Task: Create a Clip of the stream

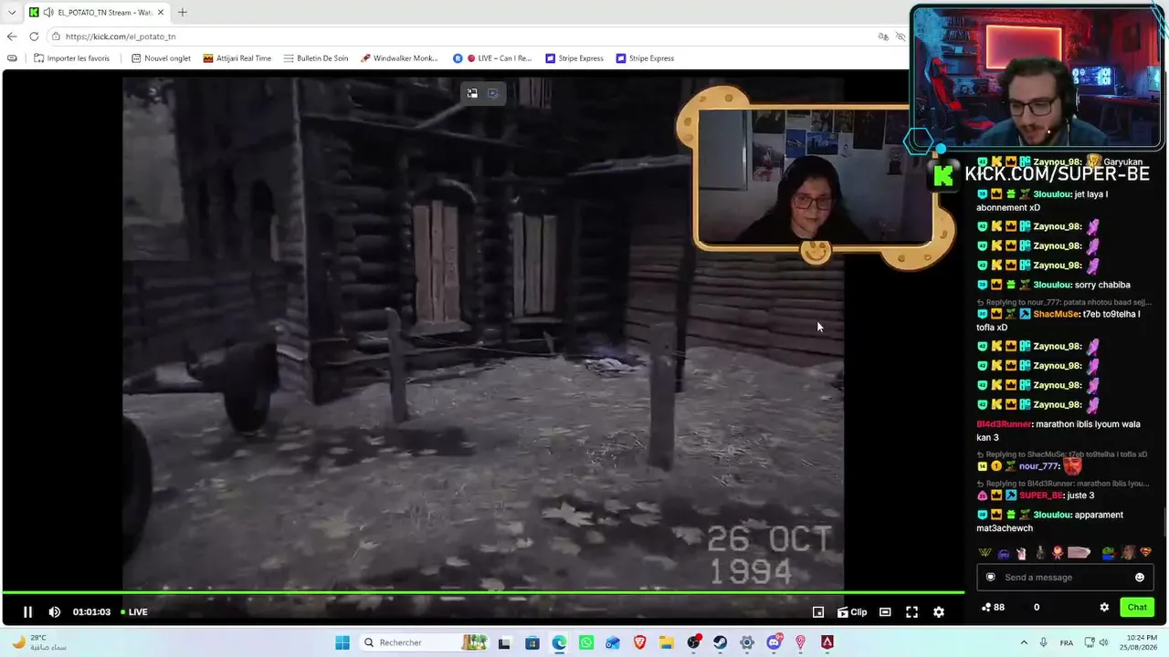Action: tap(852, 612)
